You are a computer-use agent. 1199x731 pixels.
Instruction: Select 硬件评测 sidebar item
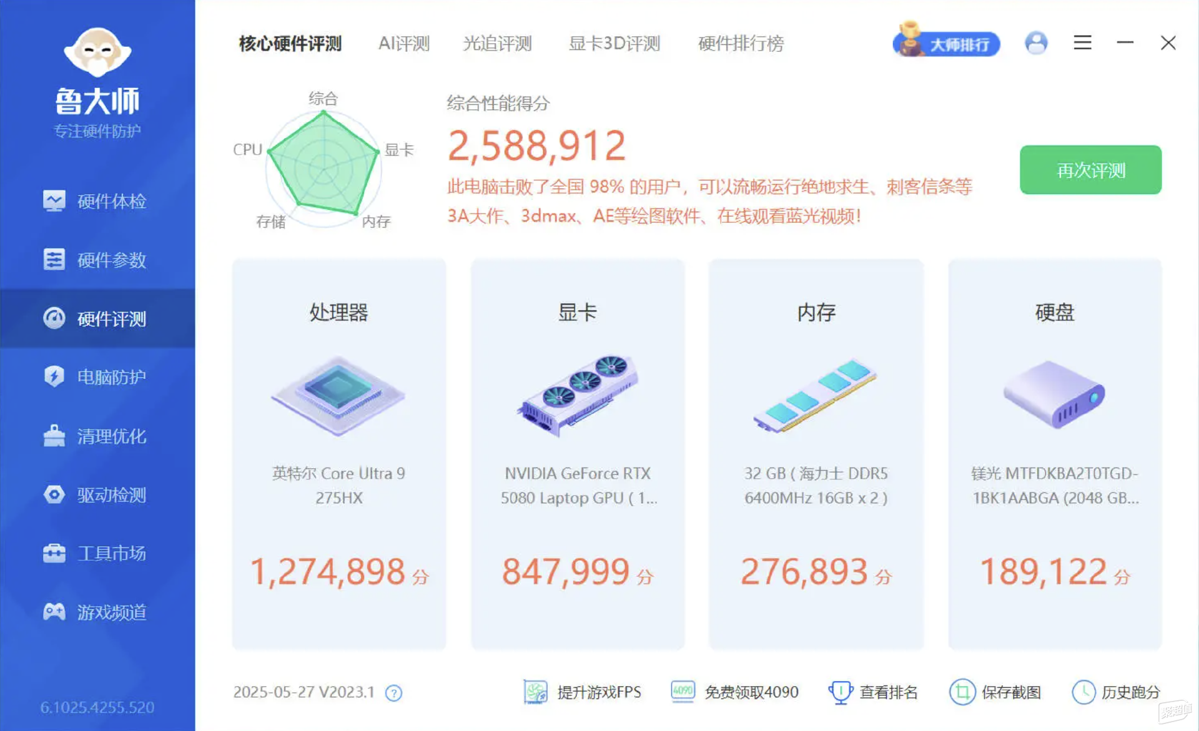(97, 318)
